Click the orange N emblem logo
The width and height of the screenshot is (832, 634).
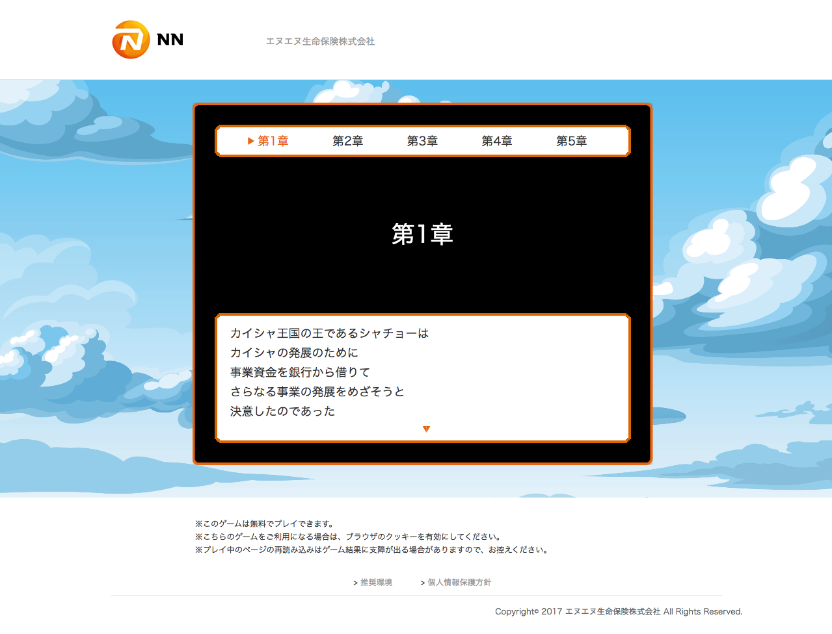tap(131, 40)
